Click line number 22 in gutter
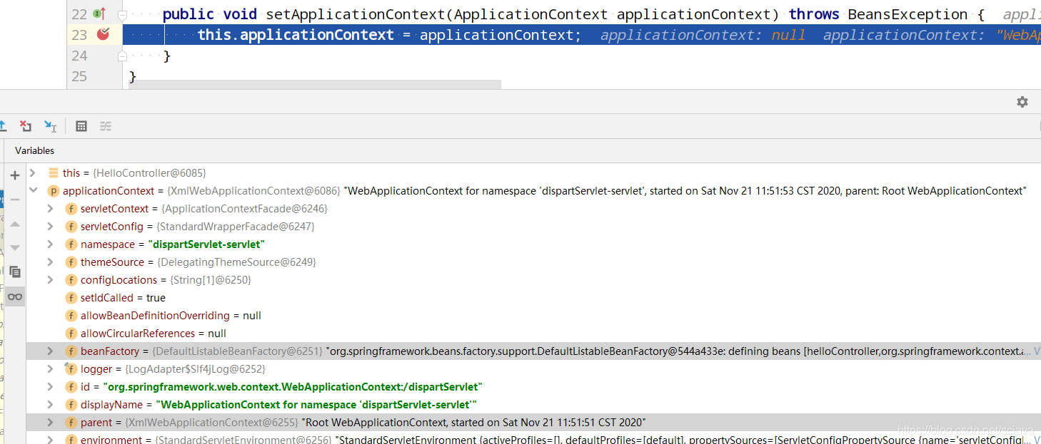 click(x=79, y=14)
